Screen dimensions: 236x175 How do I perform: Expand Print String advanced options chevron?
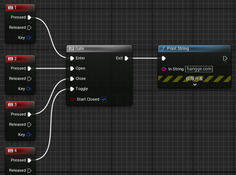[195, 85]
